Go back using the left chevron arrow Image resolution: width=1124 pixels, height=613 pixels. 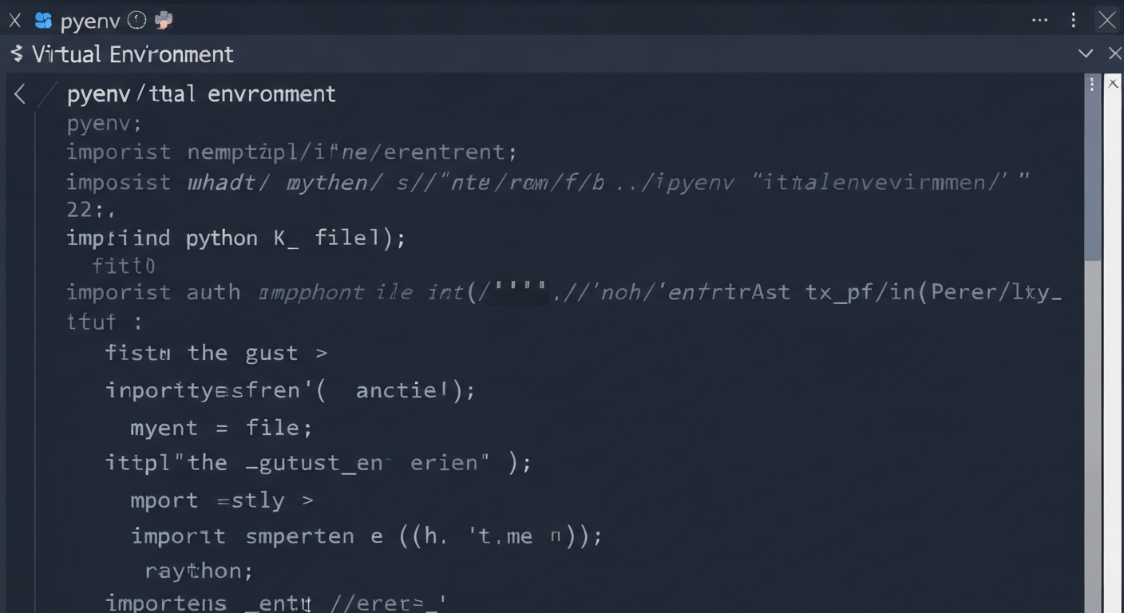point(20,95)
